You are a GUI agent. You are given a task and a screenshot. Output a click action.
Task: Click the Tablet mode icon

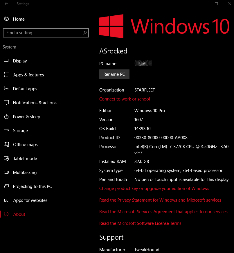(6, 158)
